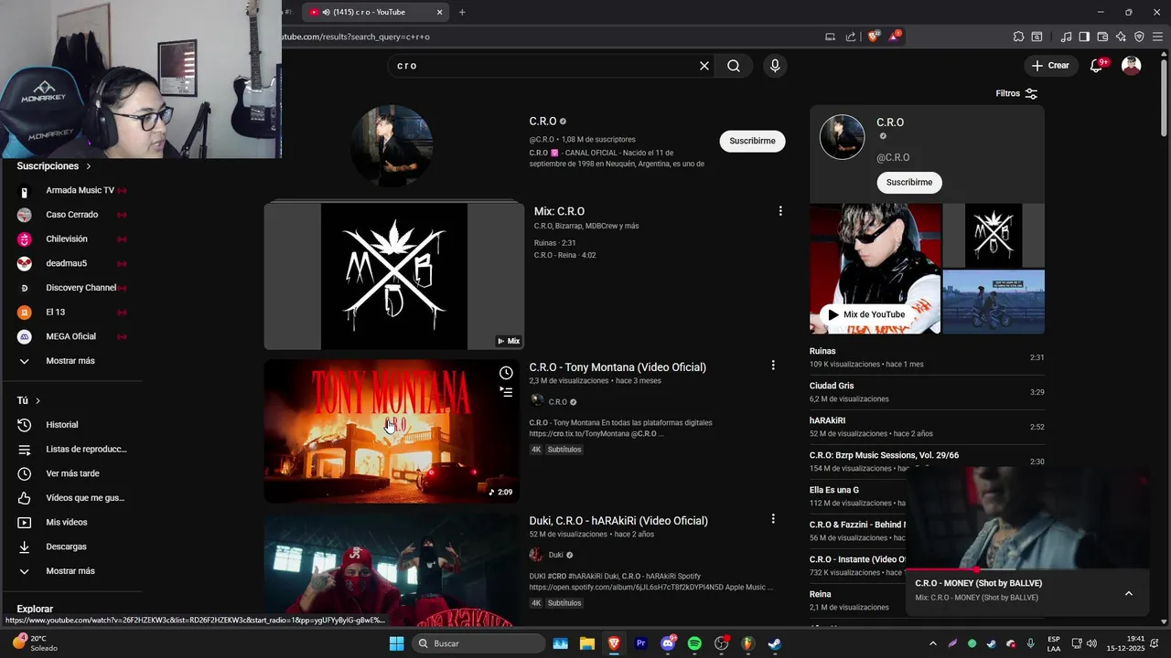The image size is (1171, 658).
Task: Play Ruinas from the right panel list
Action: click(x=927, y=357)
